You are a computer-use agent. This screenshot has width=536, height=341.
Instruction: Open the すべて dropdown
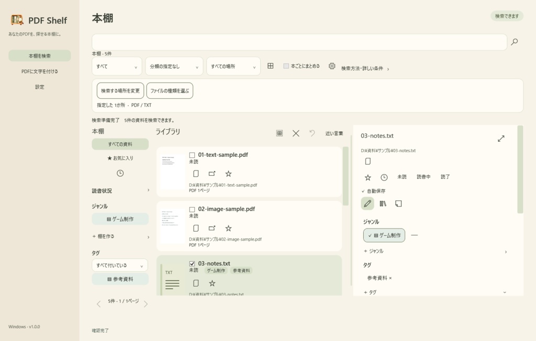(x=117, y=66)
